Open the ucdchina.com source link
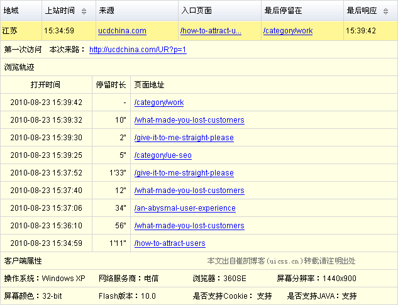The width and height of the screenshot is (398, 305). [122, 31]
